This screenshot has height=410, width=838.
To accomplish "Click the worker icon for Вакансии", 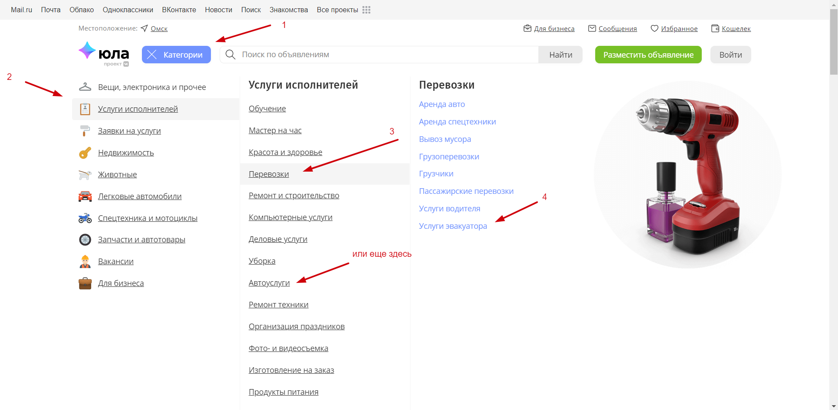I will 85,261.
